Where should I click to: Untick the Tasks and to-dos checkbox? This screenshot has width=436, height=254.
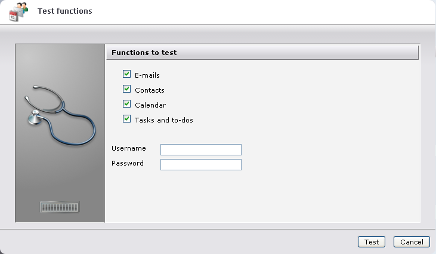click(x=126, y=120)
